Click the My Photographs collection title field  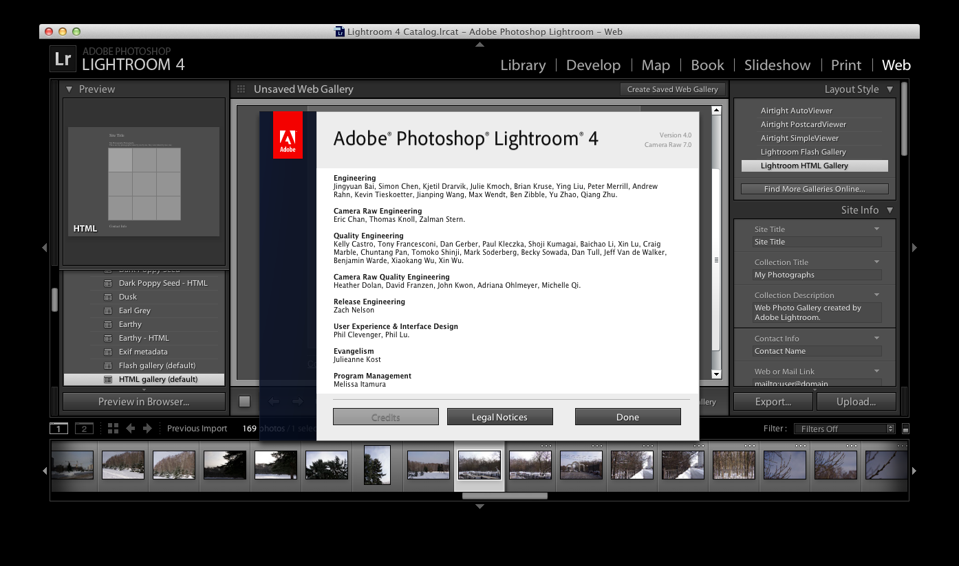pyautogui.click(x=817, y=275)
